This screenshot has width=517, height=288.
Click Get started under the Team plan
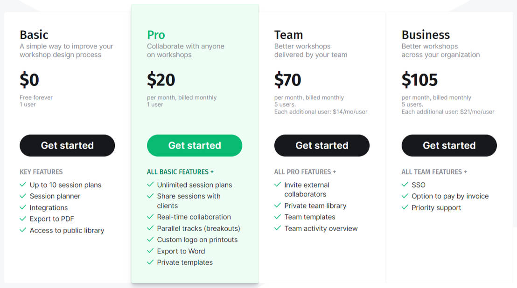[322, 145]
